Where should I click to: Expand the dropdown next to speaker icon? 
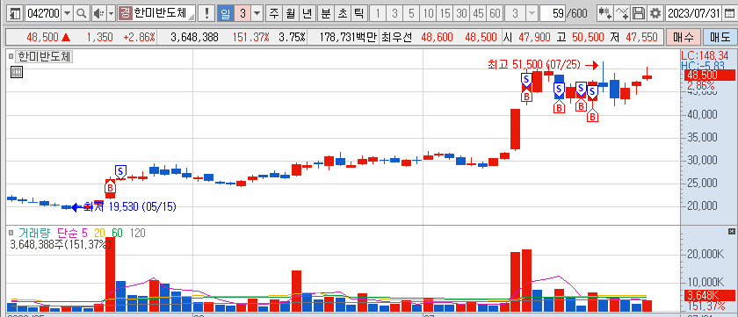click(x=112, y=14)
